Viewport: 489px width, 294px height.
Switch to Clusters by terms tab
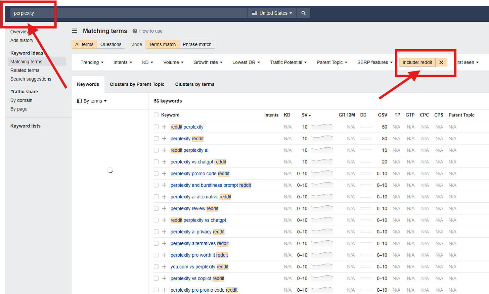(195, 84)
